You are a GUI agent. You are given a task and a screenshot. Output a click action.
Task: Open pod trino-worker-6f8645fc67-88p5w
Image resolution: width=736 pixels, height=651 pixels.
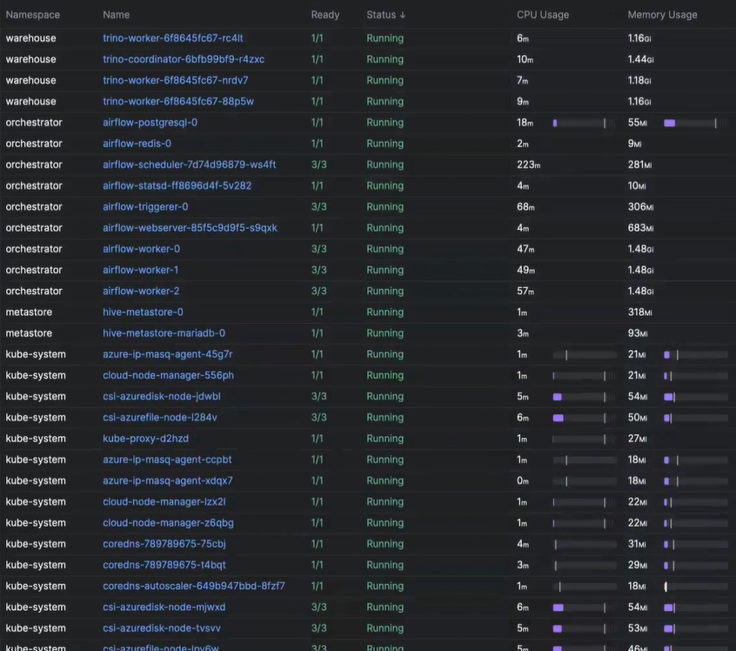click(x=178, y=102)
